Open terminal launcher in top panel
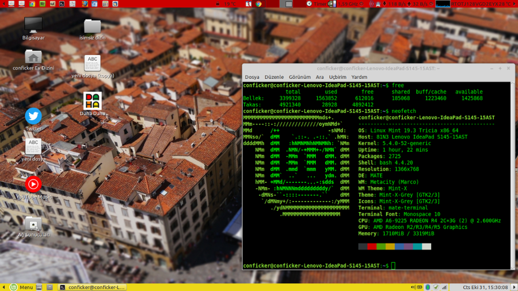The image size is (518, 291). click(x=62, y=4)
